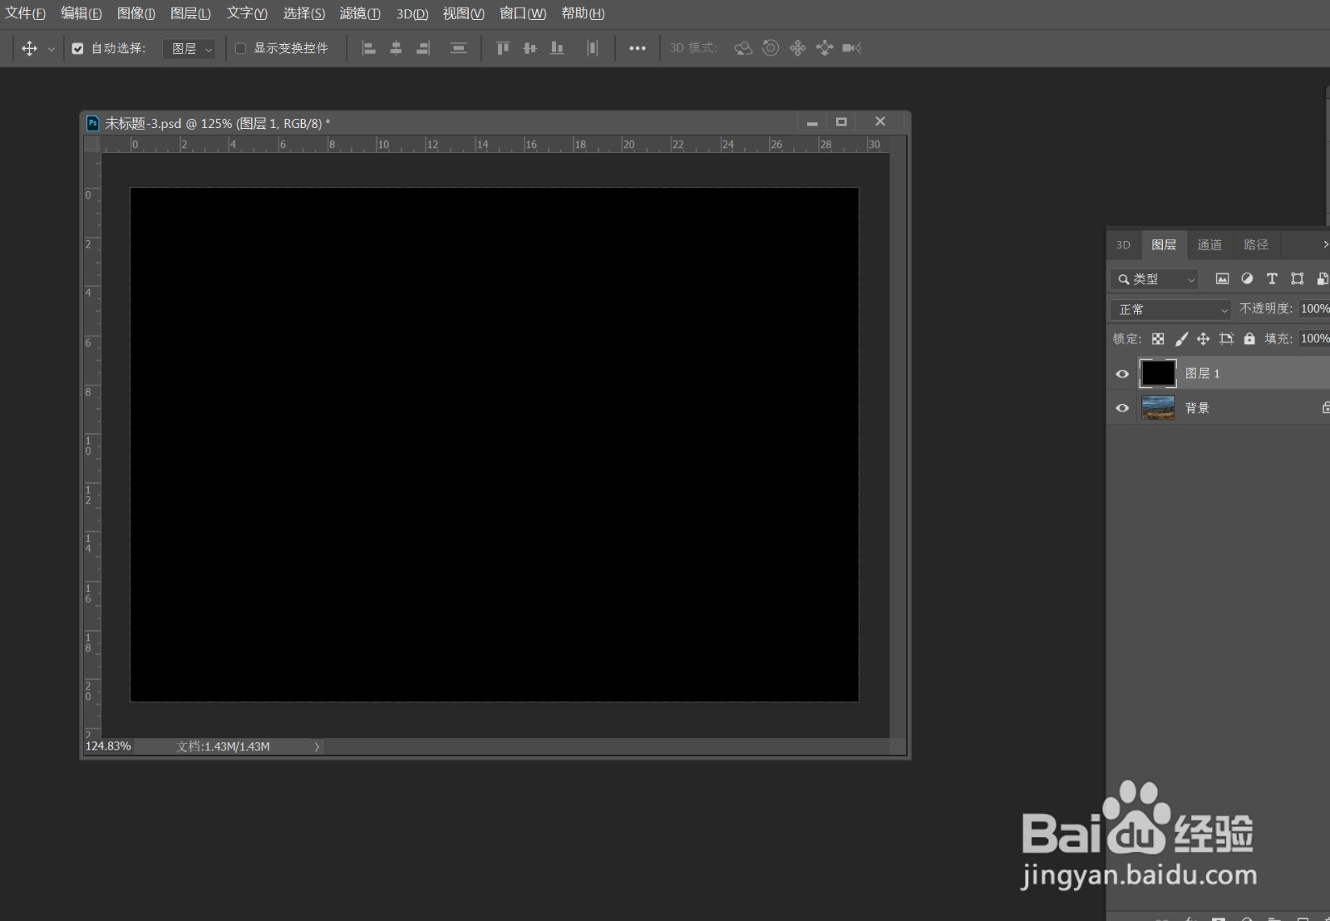Click the 背景 layer lock icon
1330x921 pixels.
pos(1326,408)
